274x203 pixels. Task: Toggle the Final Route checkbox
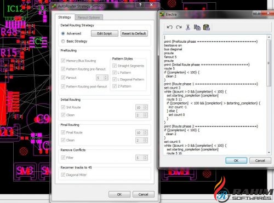(x=63, y=132)
